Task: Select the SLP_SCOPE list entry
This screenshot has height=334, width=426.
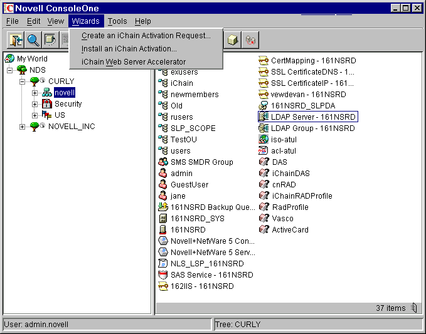Action: [x=193, y=128]
